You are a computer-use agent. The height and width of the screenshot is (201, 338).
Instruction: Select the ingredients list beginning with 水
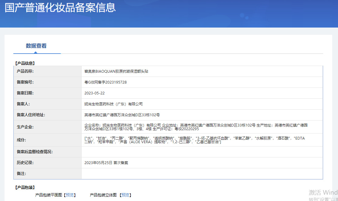[194, 140]
